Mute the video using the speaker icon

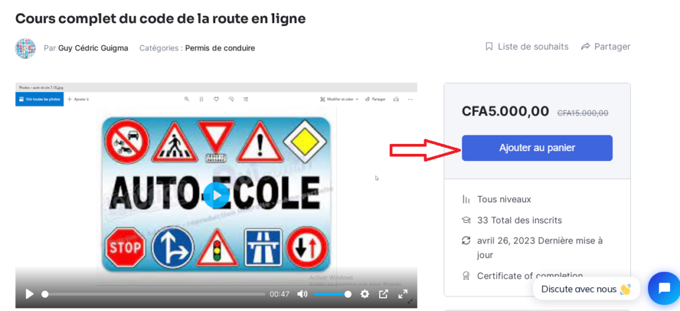pos(302,294)
